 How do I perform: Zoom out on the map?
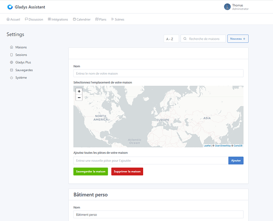coord(79,98)
